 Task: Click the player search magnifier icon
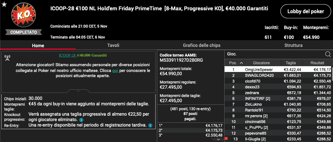pos(328,54)
